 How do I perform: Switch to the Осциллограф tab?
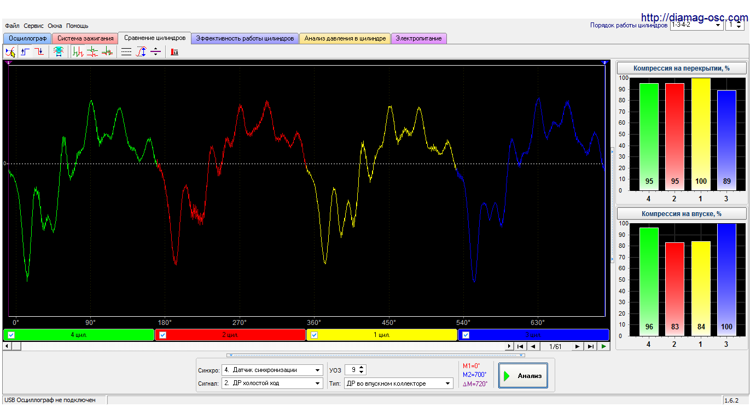[27, 38]
